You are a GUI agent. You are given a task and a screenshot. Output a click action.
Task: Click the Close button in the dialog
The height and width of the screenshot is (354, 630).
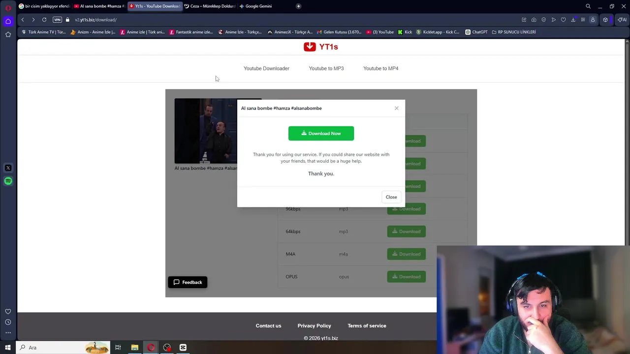[391, 197]
